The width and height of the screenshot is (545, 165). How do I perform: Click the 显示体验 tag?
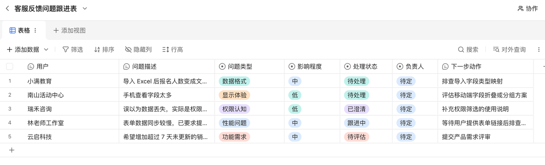(x=234, y=95)
